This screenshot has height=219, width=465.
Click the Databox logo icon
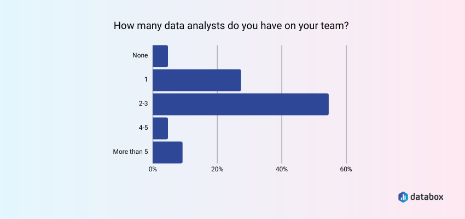coord(403,196)
